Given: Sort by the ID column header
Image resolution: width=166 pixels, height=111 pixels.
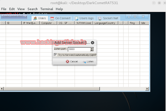Looking at the screenshot, I should [14, 23].
